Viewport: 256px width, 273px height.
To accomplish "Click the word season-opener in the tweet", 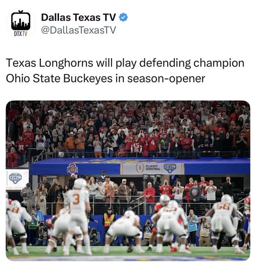I will tap(166, 78).
